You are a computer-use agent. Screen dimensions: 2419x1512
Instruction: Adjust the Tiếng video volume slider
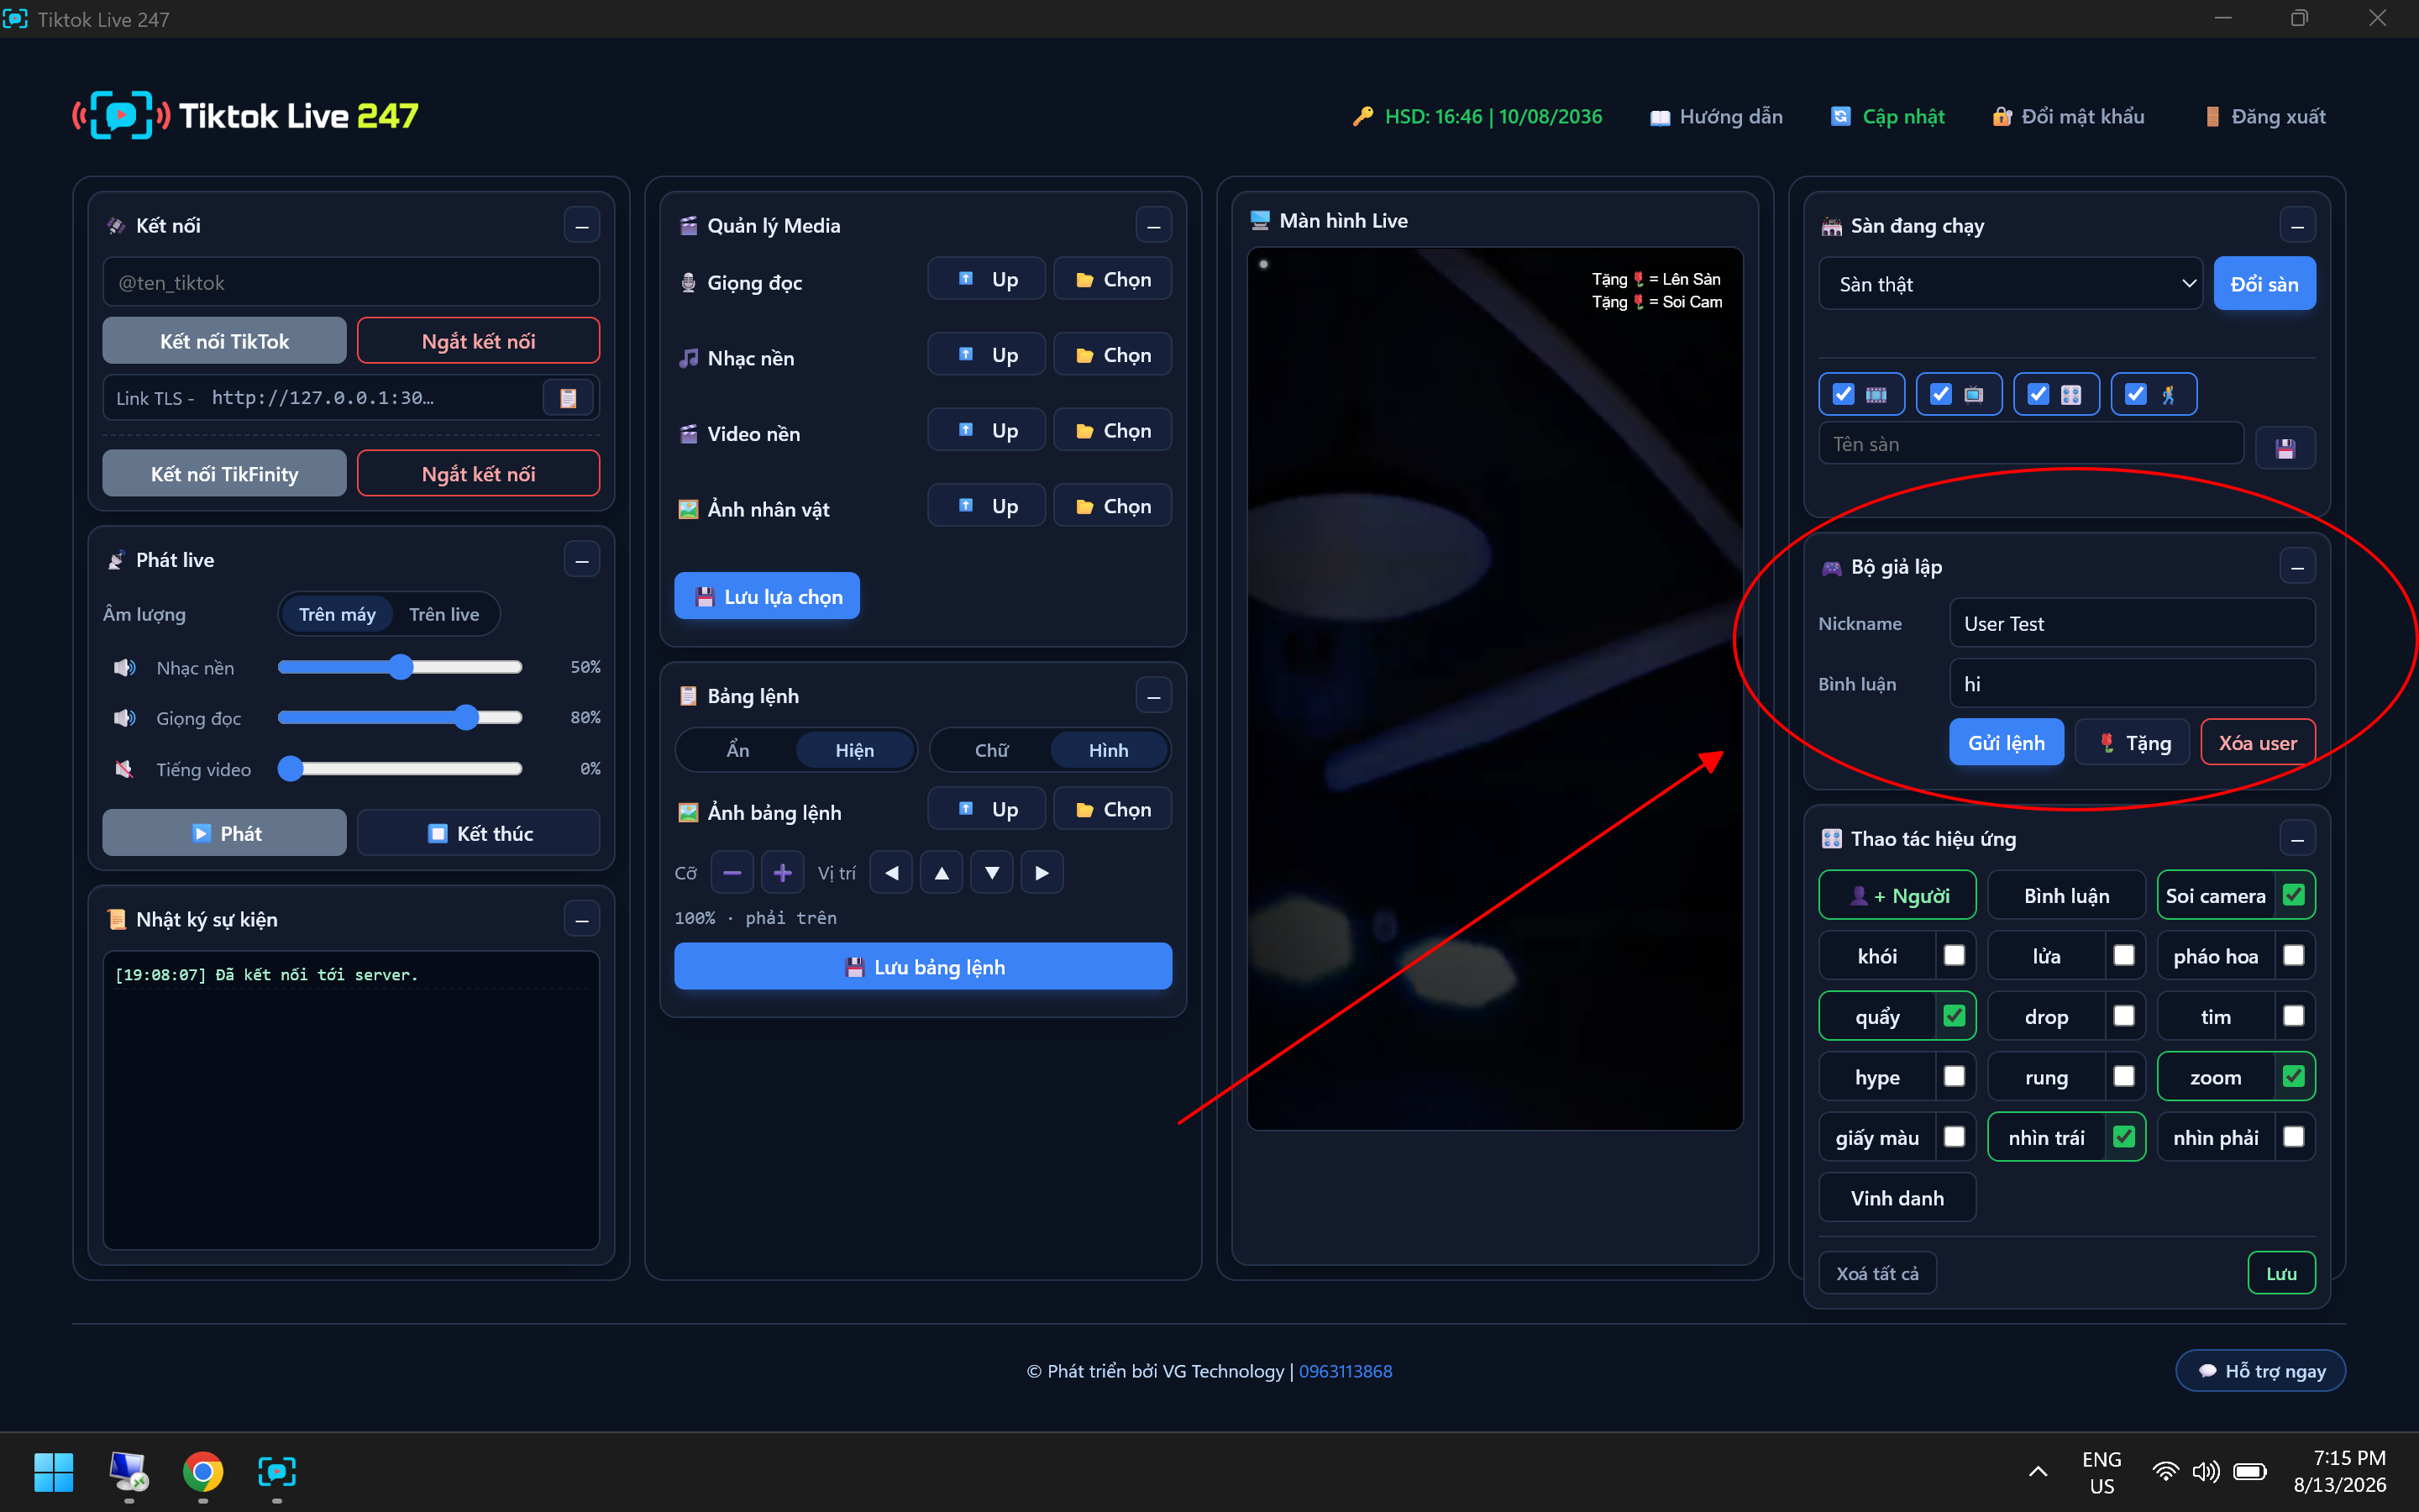[x=400, y=769]
